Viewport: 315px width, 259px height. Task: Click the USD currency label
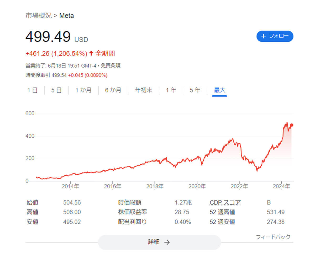pos(81,40)
